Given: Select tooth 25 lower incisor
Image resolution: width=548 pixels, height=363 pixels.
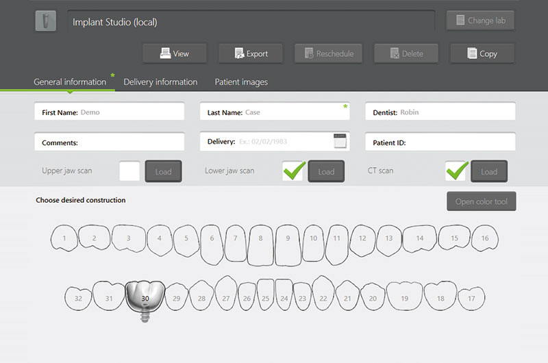Looking at the screenshot, I should 266,295.
